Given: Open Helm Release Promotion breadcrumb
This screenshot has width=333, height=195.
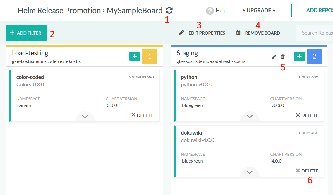Looking at the screenshot, I should point(59,11).
